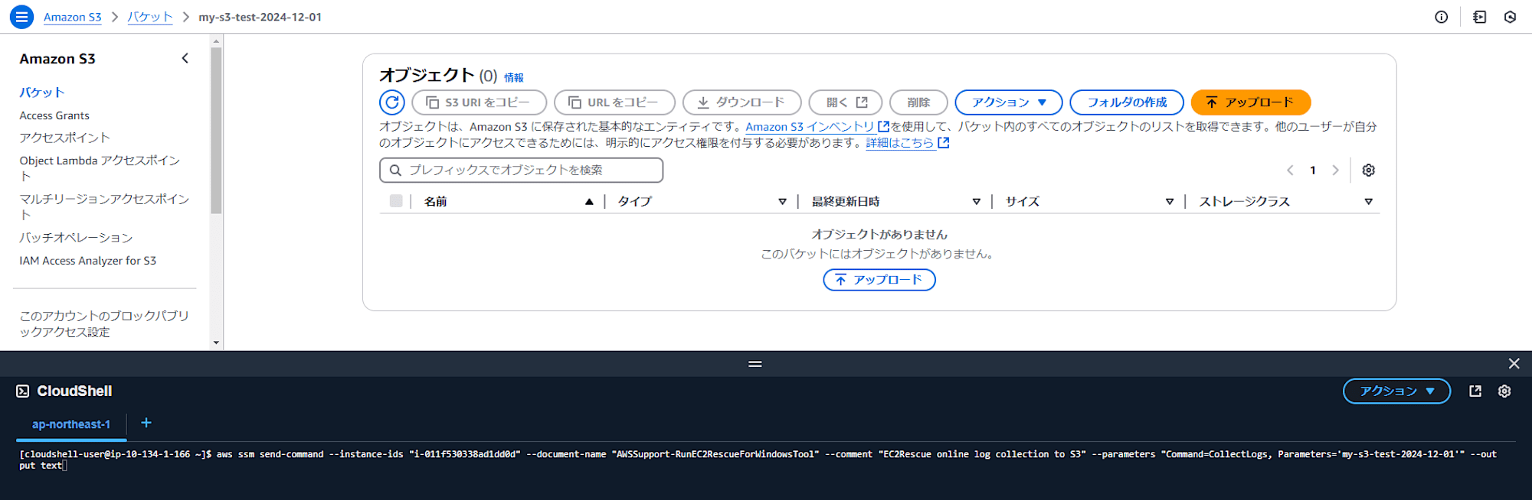1532x500 pixels.
Task: Collapse the Amazon S3 sidebar
Action: tap(185, 58)
